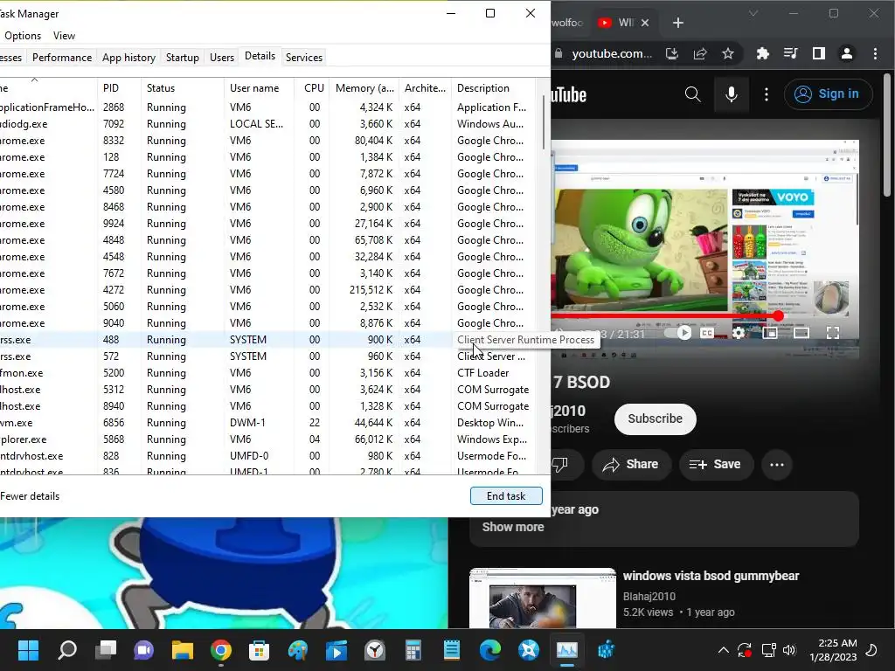Screen dimensions: 895x671
Task: Open Calculator taskbar icon
Action: [413, 650]
